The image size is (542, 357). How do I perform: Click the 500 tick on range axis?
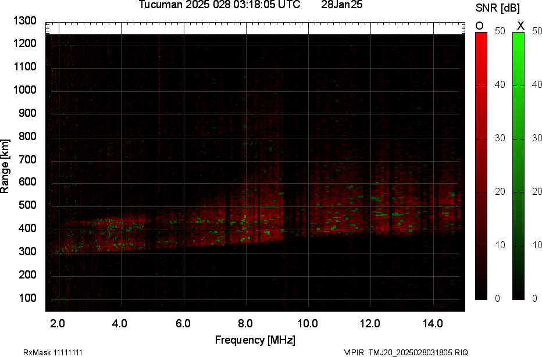click(27, 205)
